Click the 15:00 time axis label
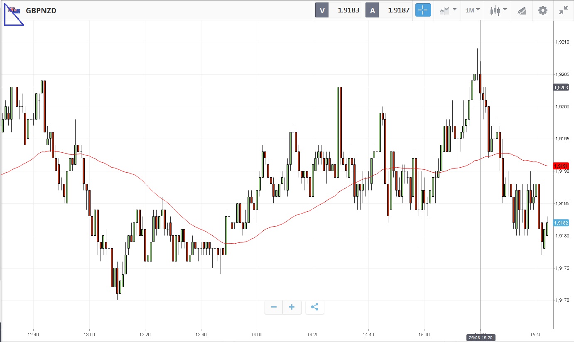The height and width of the screenshot is (342, 574). tap(424, 335)
